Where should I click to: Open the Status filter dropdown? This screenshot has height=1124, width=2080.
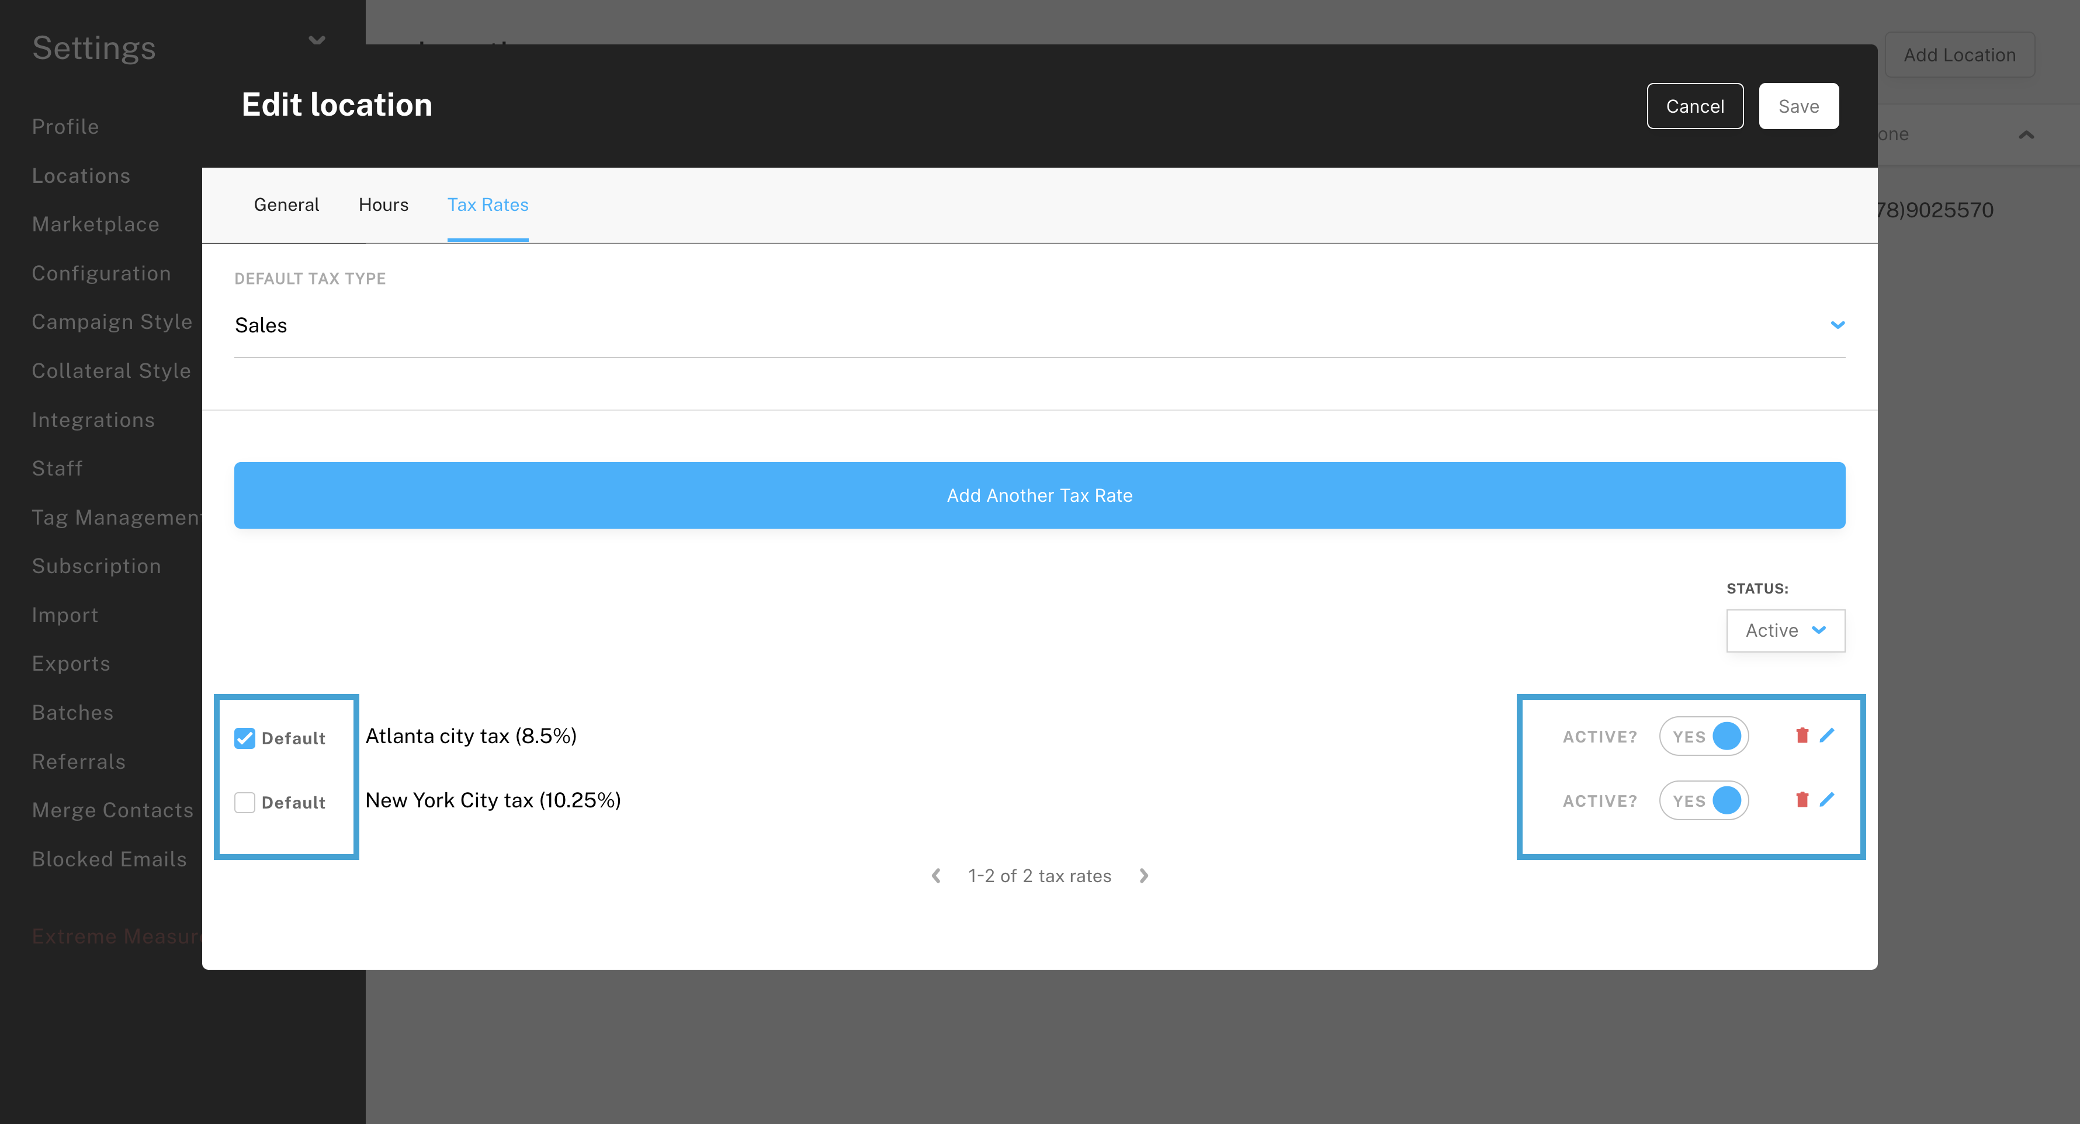1784,630
